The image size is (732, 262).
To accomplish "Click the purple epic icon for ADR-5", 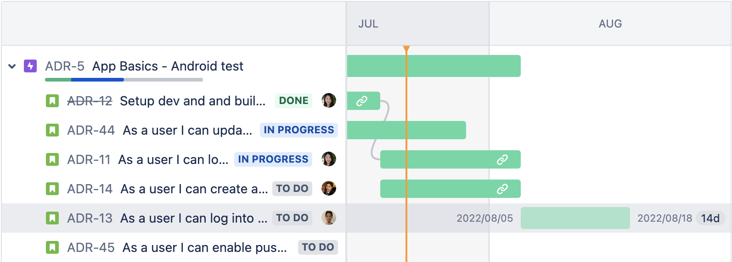I will click(x=30, y=66).
